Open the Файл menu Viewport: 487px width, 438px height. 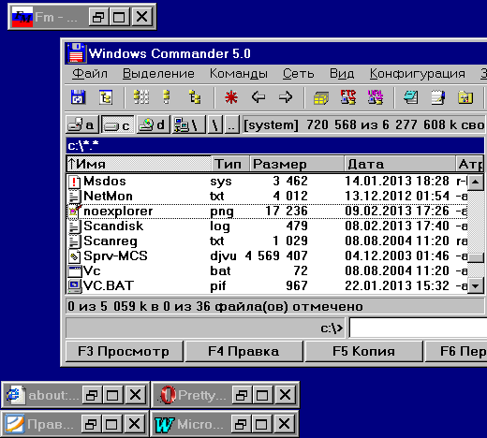click(90, 74)
